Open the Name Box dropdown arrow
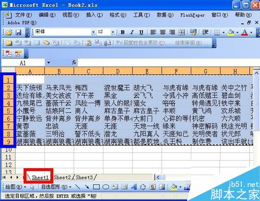 (x=48, y=63)
